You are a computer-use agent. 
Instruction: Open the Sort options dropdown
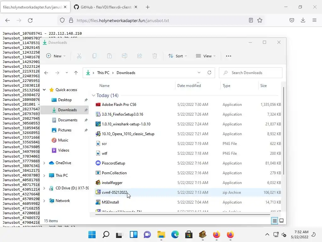click(x=178, y=56)
